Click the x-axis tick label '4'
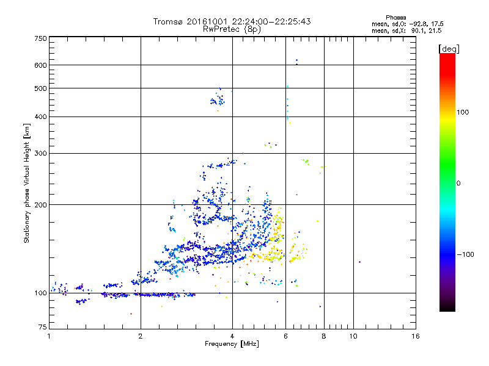The width and height of the screenshot is (489, 366). (x=232, y=336)
